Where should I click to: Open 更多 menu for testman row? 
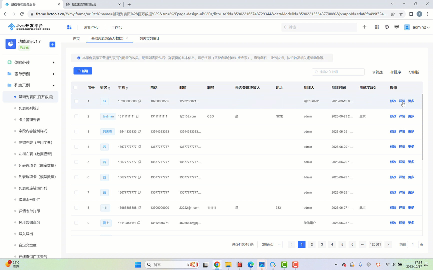click(x=411, y=116)
